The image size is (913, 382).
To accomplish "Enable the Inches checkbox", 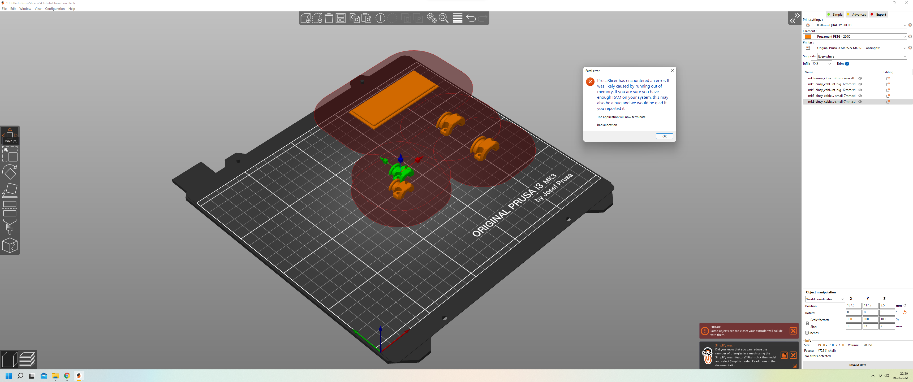I will 807,333.
